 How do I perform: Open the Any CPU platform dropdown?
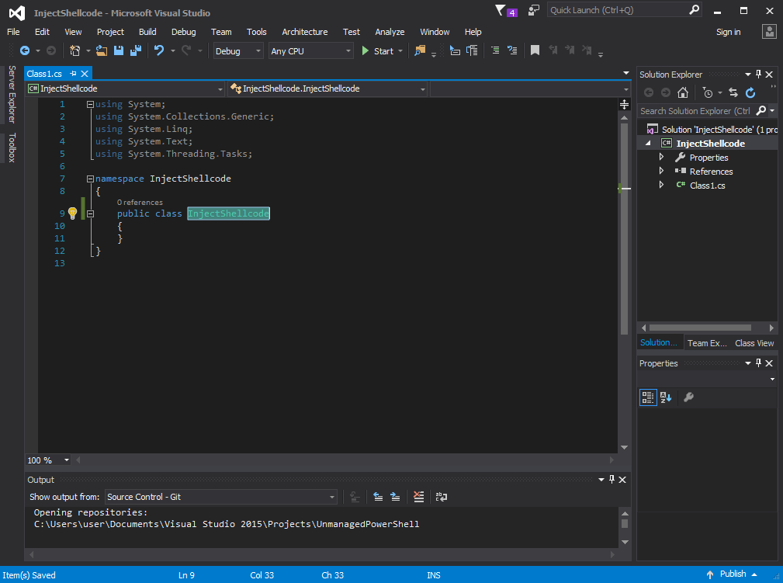(348, 50)
